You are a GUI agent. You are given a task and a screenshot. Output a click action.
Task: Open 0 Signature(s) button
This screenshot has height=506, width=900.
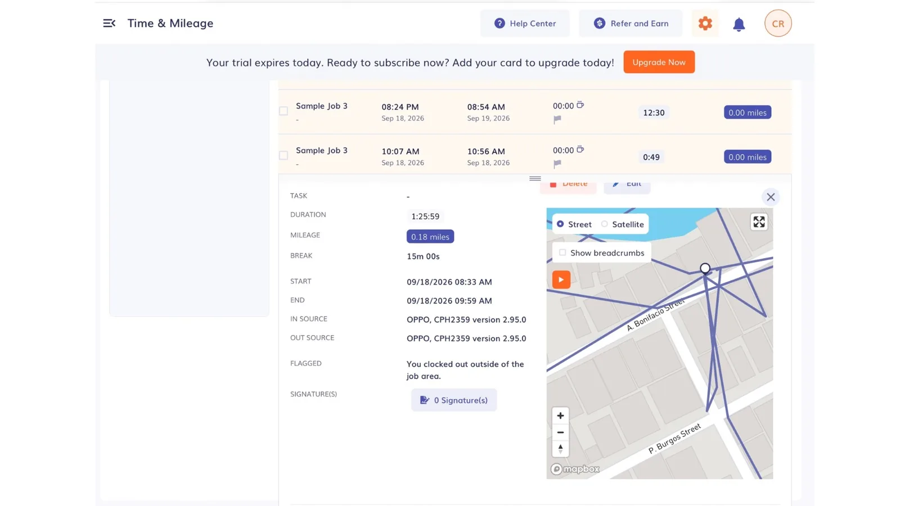(454, 400)
